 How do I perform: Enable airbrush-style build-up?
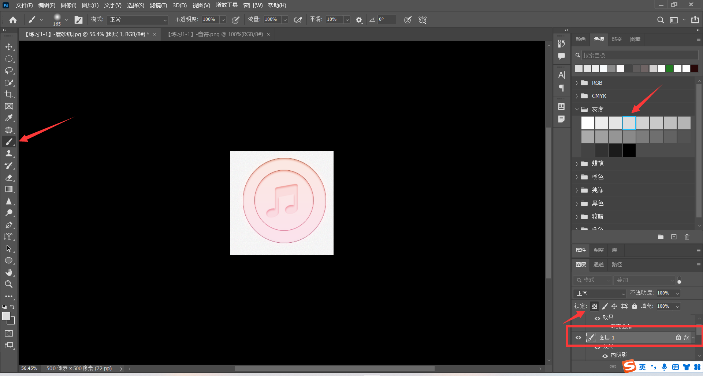298,20
